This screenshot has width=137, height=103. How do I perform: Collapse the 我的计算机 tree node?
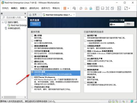(x=3, y=22)
